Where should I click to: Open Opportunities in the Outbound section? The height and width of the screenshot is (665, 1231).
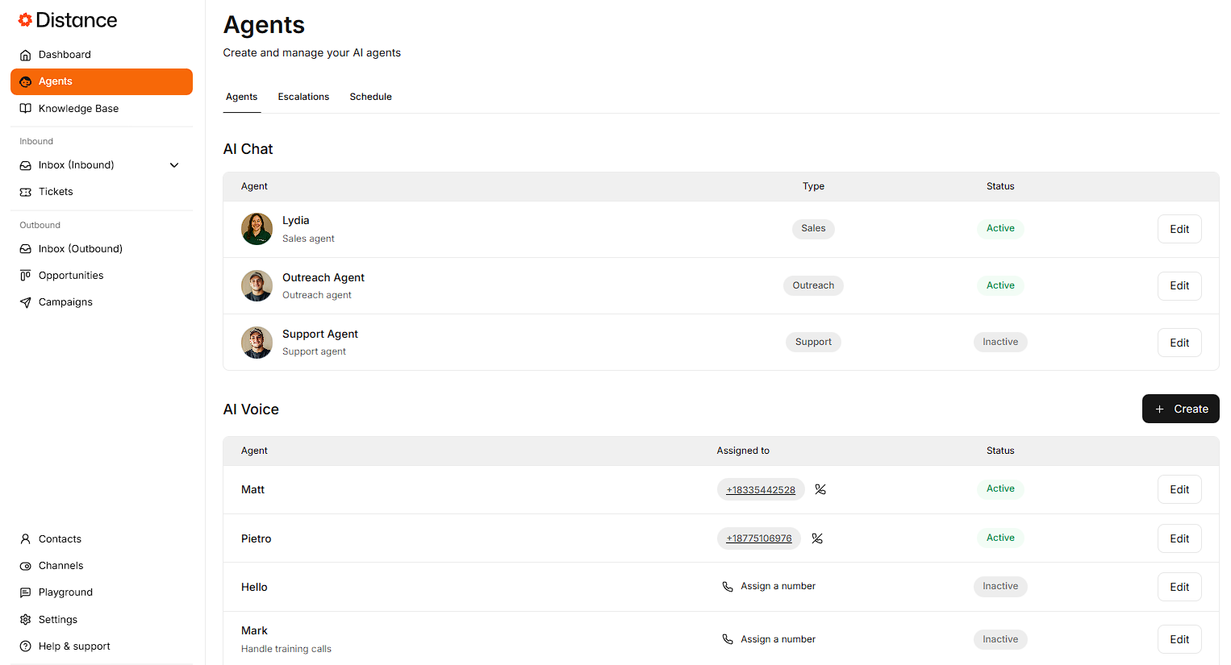tap(71, 276)
